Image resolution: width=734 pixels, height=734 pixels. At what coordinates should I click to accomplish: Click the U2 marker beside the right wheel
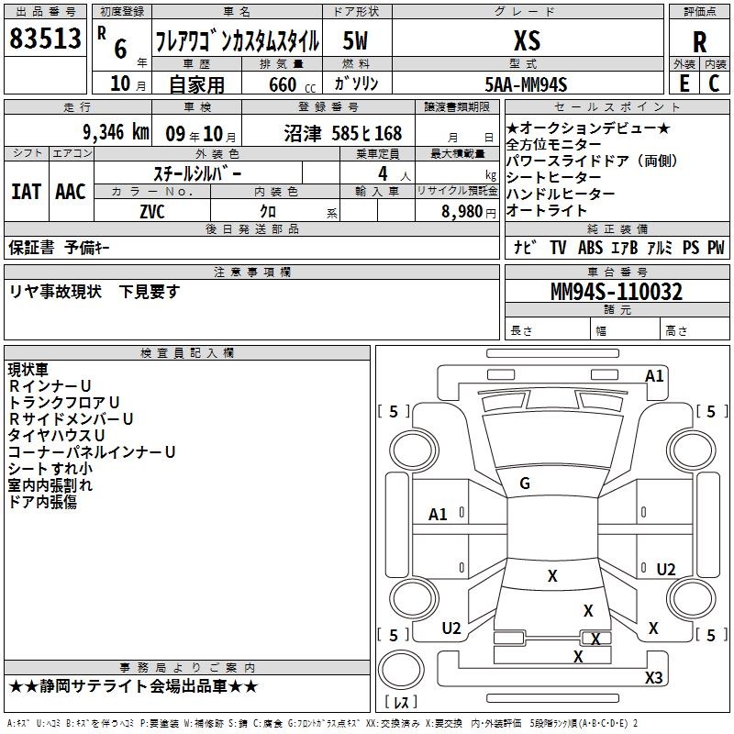click(666, 570)
